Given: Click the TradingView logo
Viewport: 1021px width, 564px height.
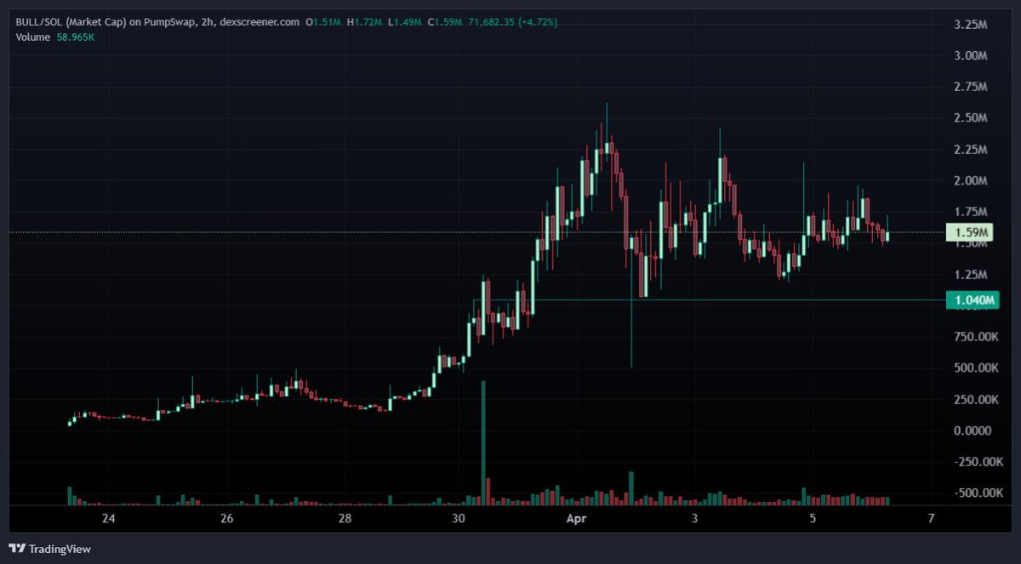Looking at the screenshot, I should [x=49, y=549].
